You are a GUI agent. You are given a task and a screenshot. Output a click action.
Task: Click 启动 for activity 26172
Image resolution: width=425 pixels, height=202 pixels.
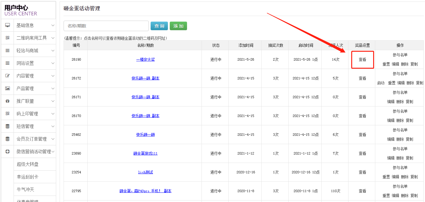(381, 83)
